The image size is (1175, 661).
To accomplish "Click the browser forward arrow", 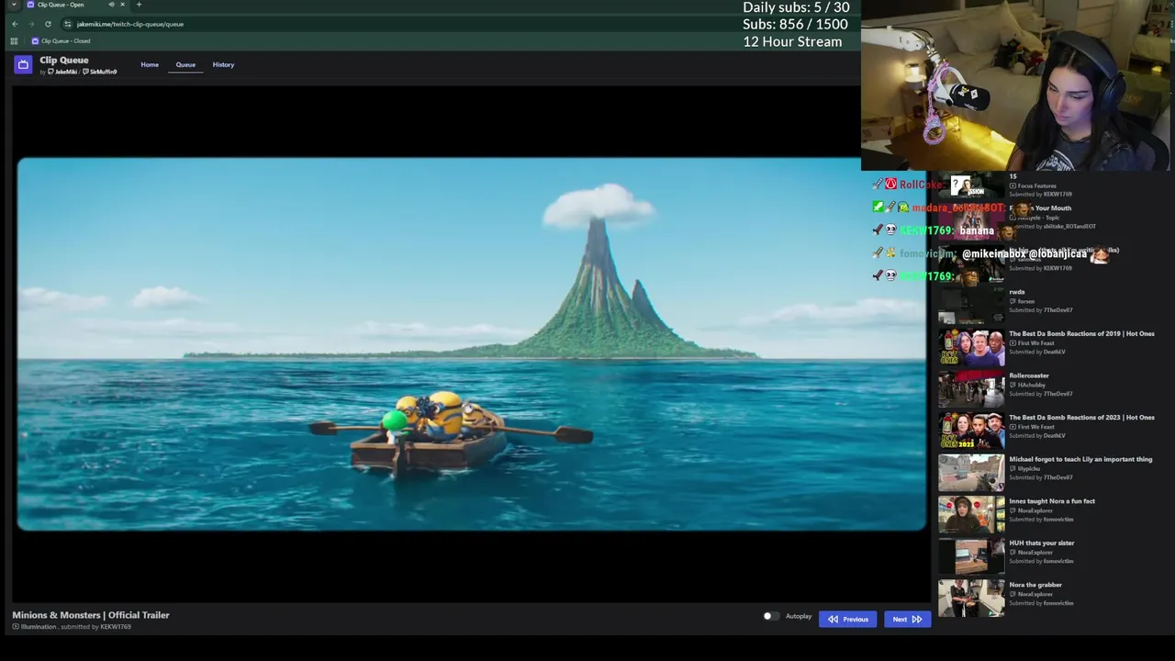I will (x=31, y=24).
